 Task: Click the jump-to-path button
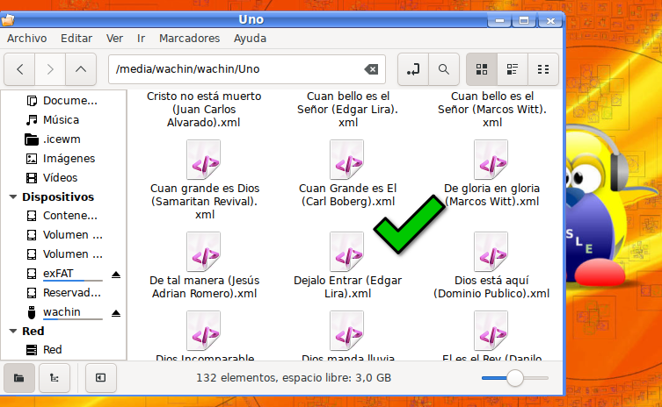tap(413, 69)
